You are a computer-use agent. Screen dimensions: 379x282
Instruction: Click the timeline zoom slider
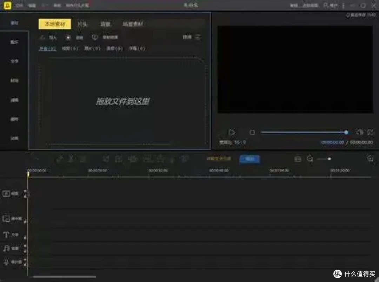point(324,159)
